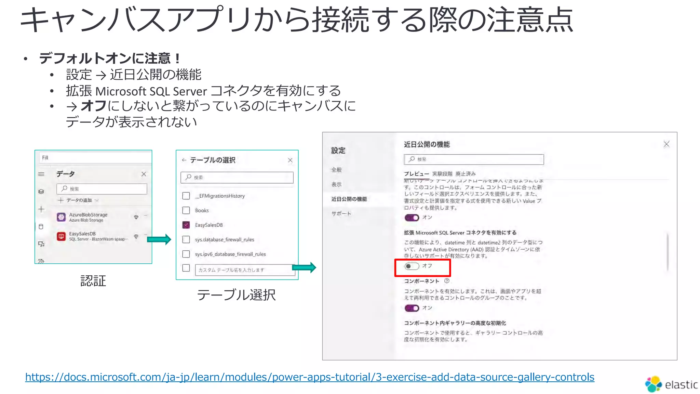Click the EasySalesDB label in table list
The width and height of the screenshot is (700, 394).
tap(208, 225)
